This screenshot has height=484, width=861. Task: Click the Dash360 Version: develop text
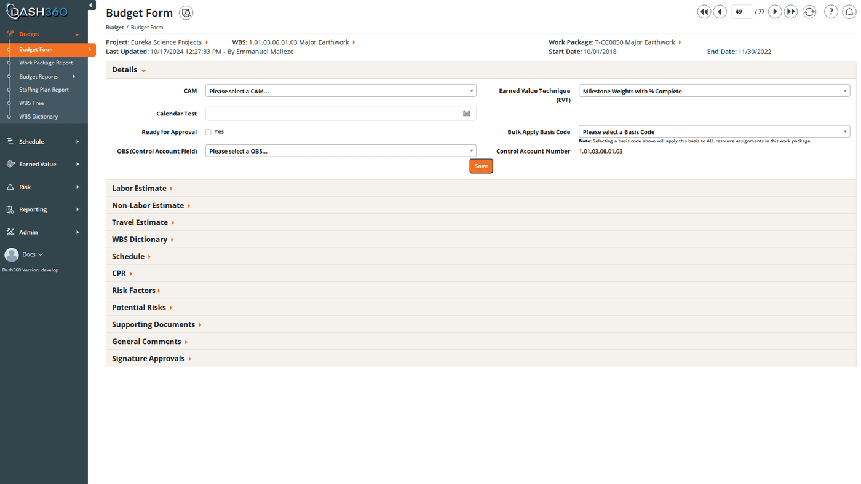coord(30,270)
